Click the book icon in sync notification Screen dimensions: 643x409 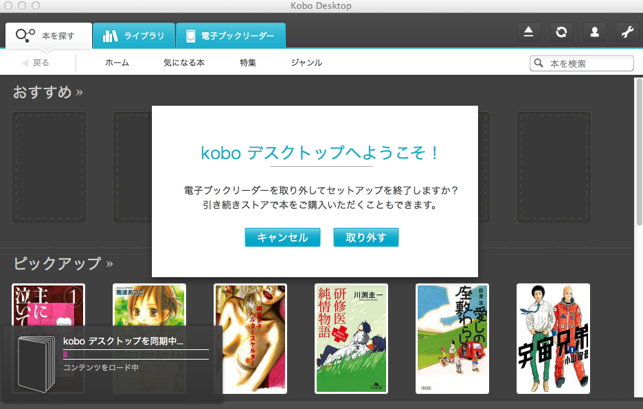[x=36, y=364]
